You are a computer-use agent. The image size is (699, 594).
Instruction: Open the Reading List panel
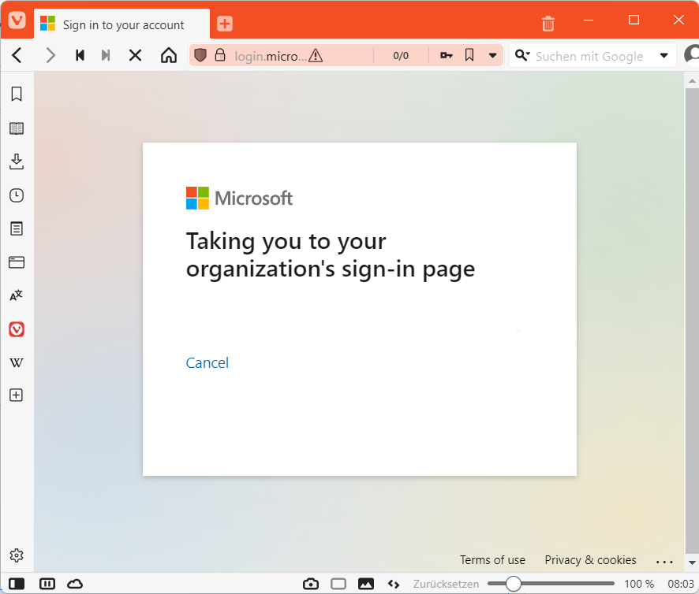tap(17, 128)
